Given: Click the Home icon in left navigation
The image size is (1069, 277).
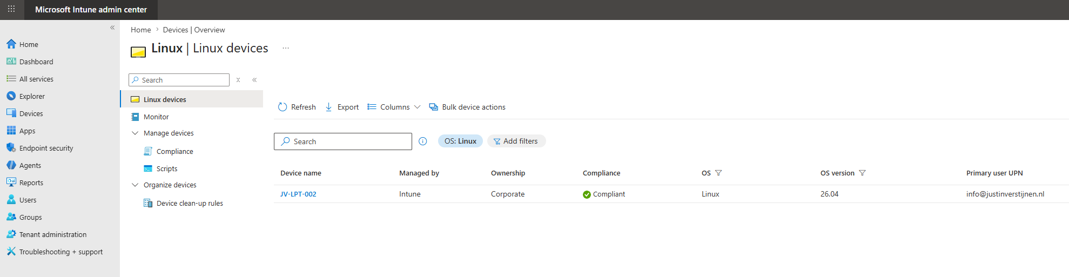Looking at the screenshot, I should click(x=11, y=44).
